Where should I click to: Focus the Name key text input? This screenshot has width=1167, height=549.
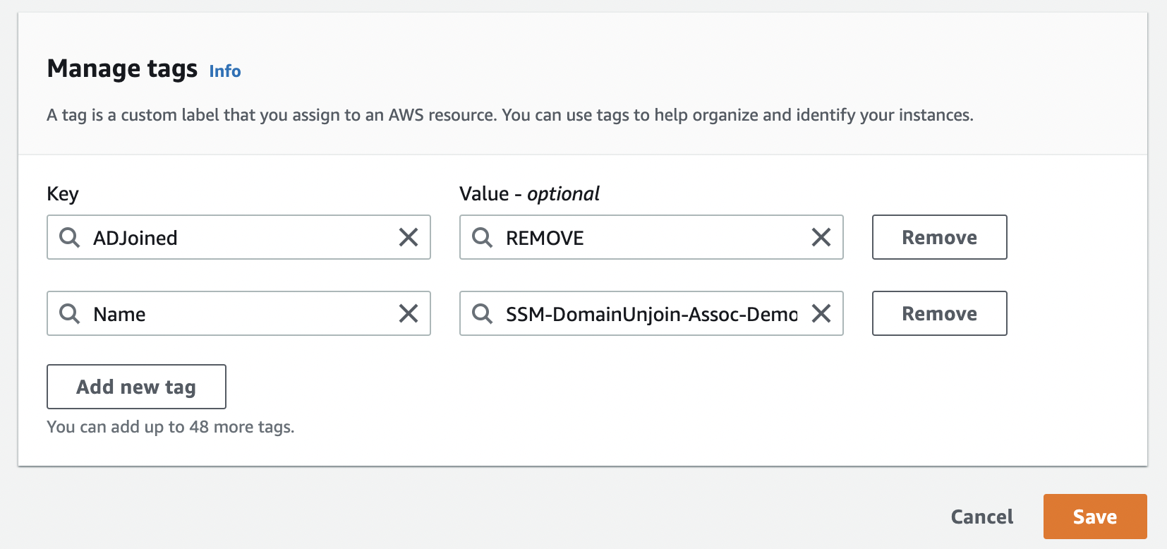coord(240,314)
